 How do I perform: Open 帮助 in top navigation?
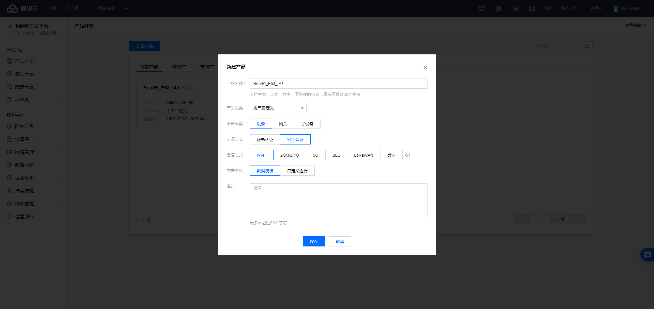[548, 8]
